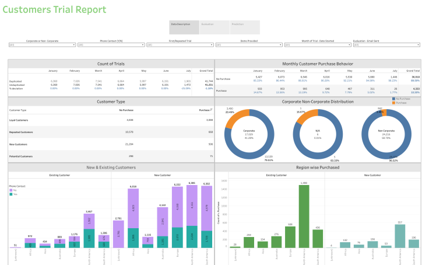The height and width of the screenshot is (265, 429).
Task: Open the Evaluation tab
Action: pyautogui.click(x=214, y=27)
